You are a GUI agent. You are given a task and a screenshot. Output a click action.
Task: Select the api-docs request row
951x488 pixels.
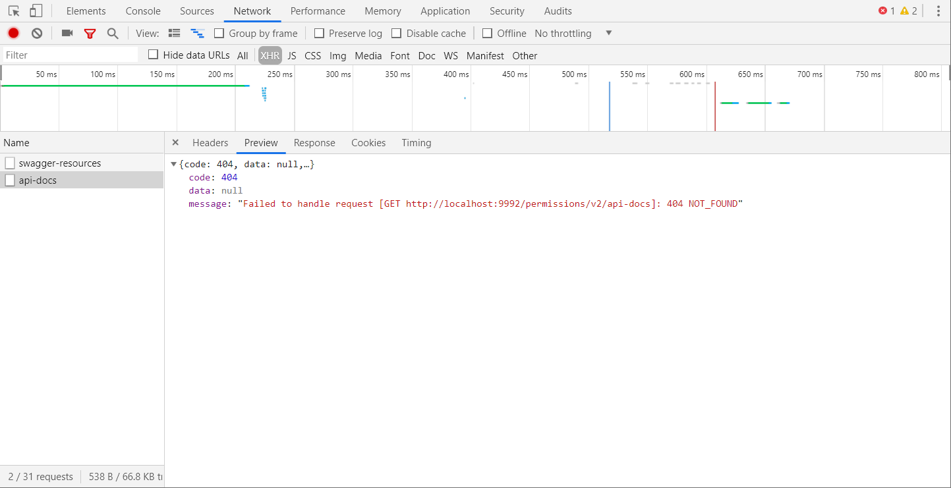[x=82, y=180]
